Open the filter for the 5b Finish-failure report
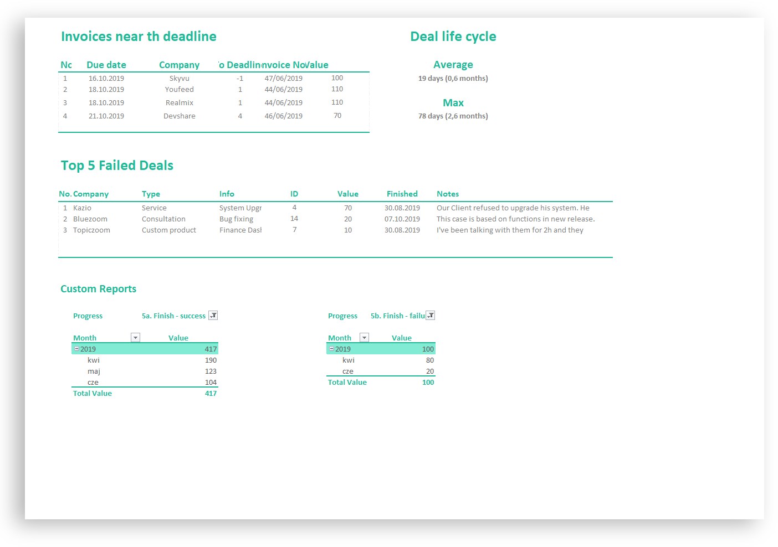This screenshot has width=778, height=547. [430, 315]
